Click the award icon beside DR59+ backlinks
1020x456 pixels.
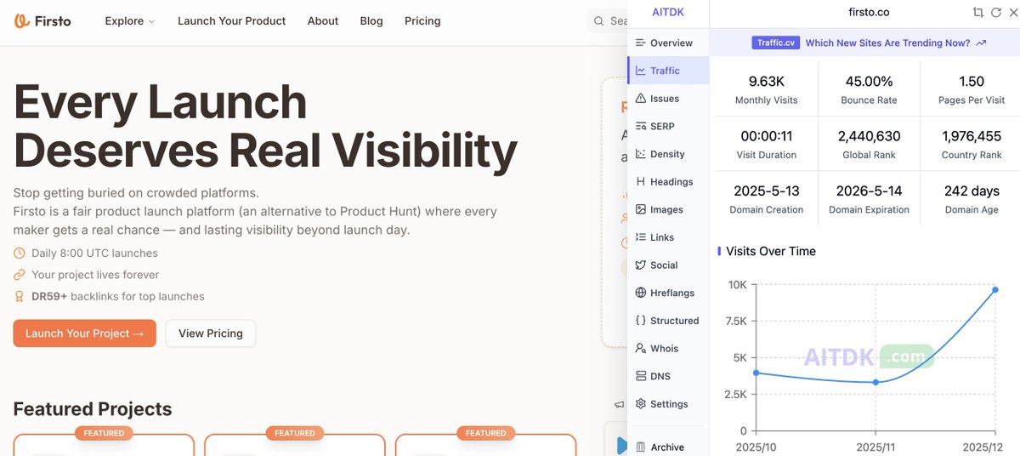coord(20,297)
